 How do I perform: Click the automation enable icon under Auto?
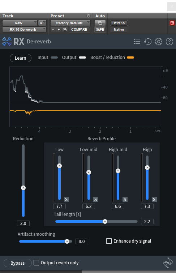(x=100, y=23)
